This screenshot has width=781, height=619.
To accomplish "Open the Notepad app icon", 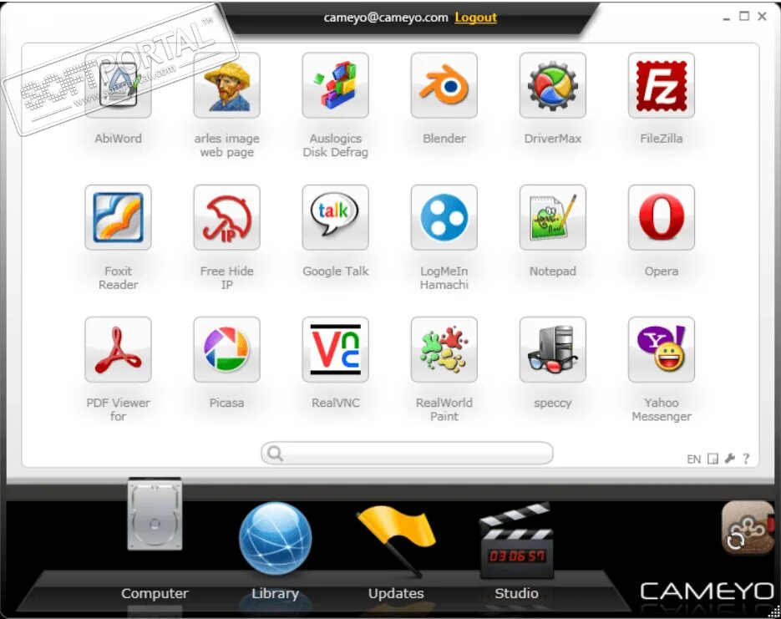I will point(552,217).
